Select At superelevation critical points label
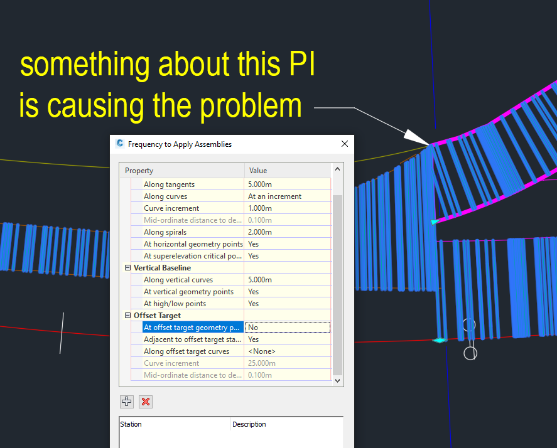 (x=193, y=256)
